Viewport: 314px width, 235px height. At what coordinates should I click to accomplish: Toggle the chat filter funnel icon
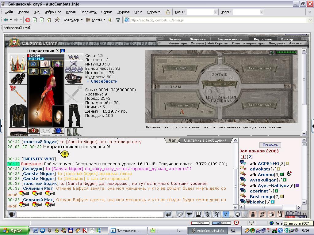click(x=189, y=214)
